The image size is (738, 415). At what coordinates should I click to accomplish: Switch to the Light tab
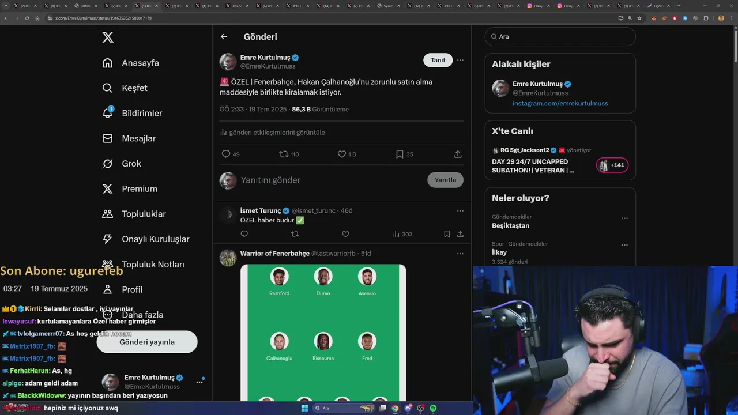tap(658, 6)
